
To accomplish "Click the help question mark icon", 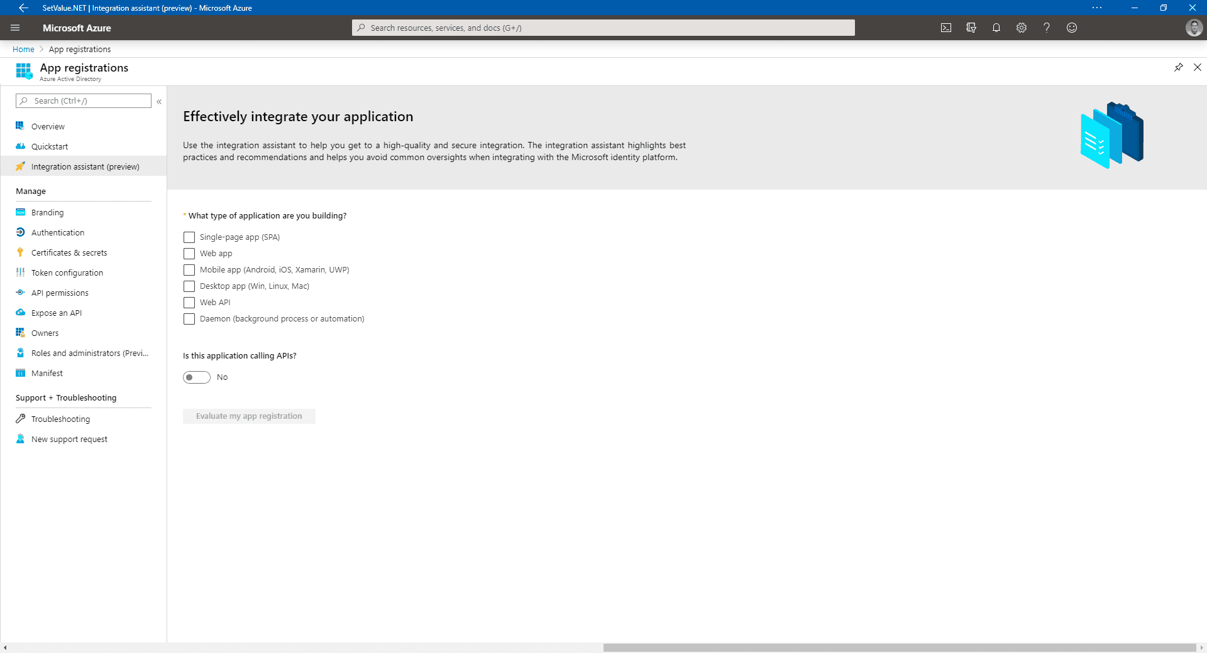I will pyautogui.click(x=1047, y=28).
